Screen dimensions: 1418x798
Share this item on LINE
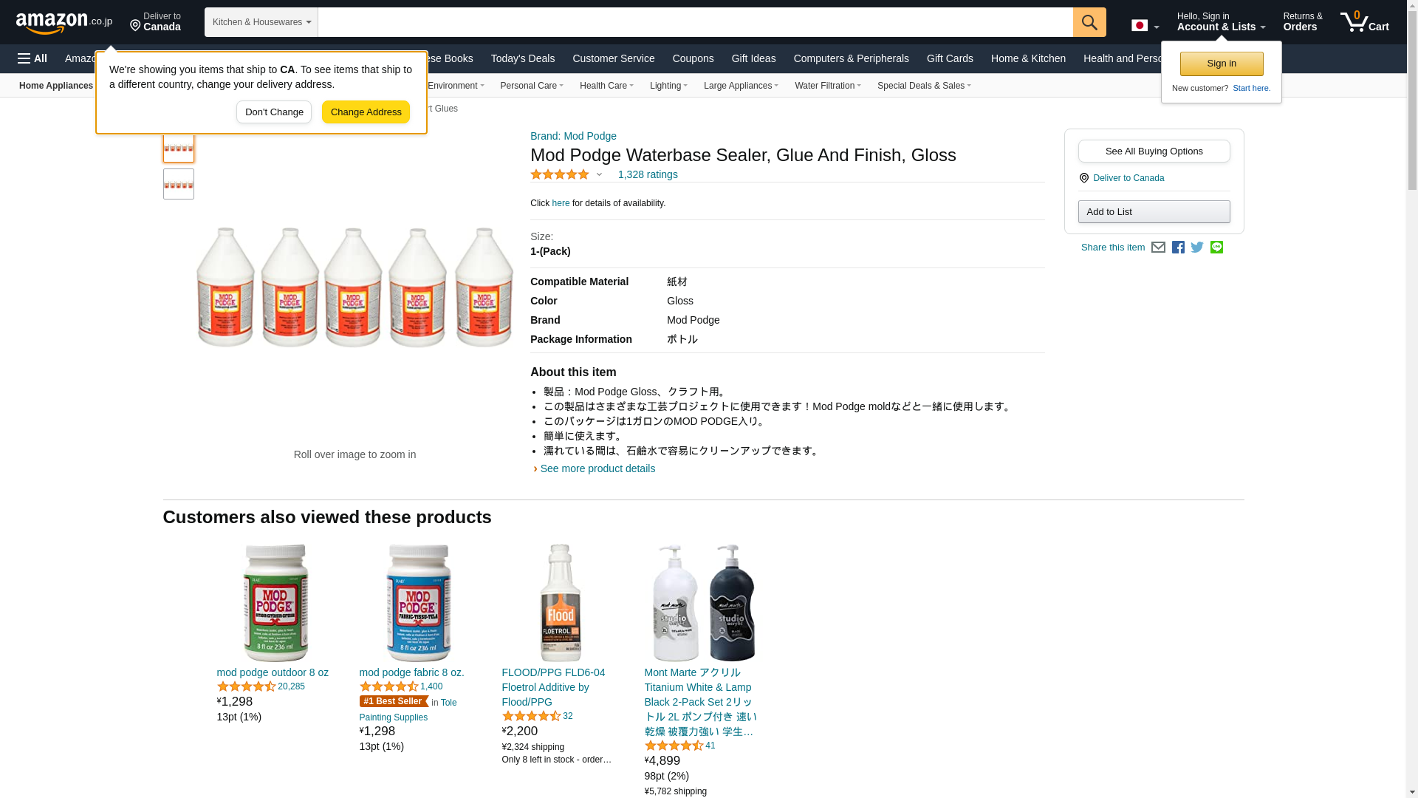pos(1216,248)
